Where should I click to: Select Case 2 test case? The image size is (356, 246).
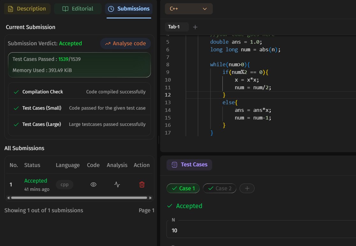(x=219, y=188)
